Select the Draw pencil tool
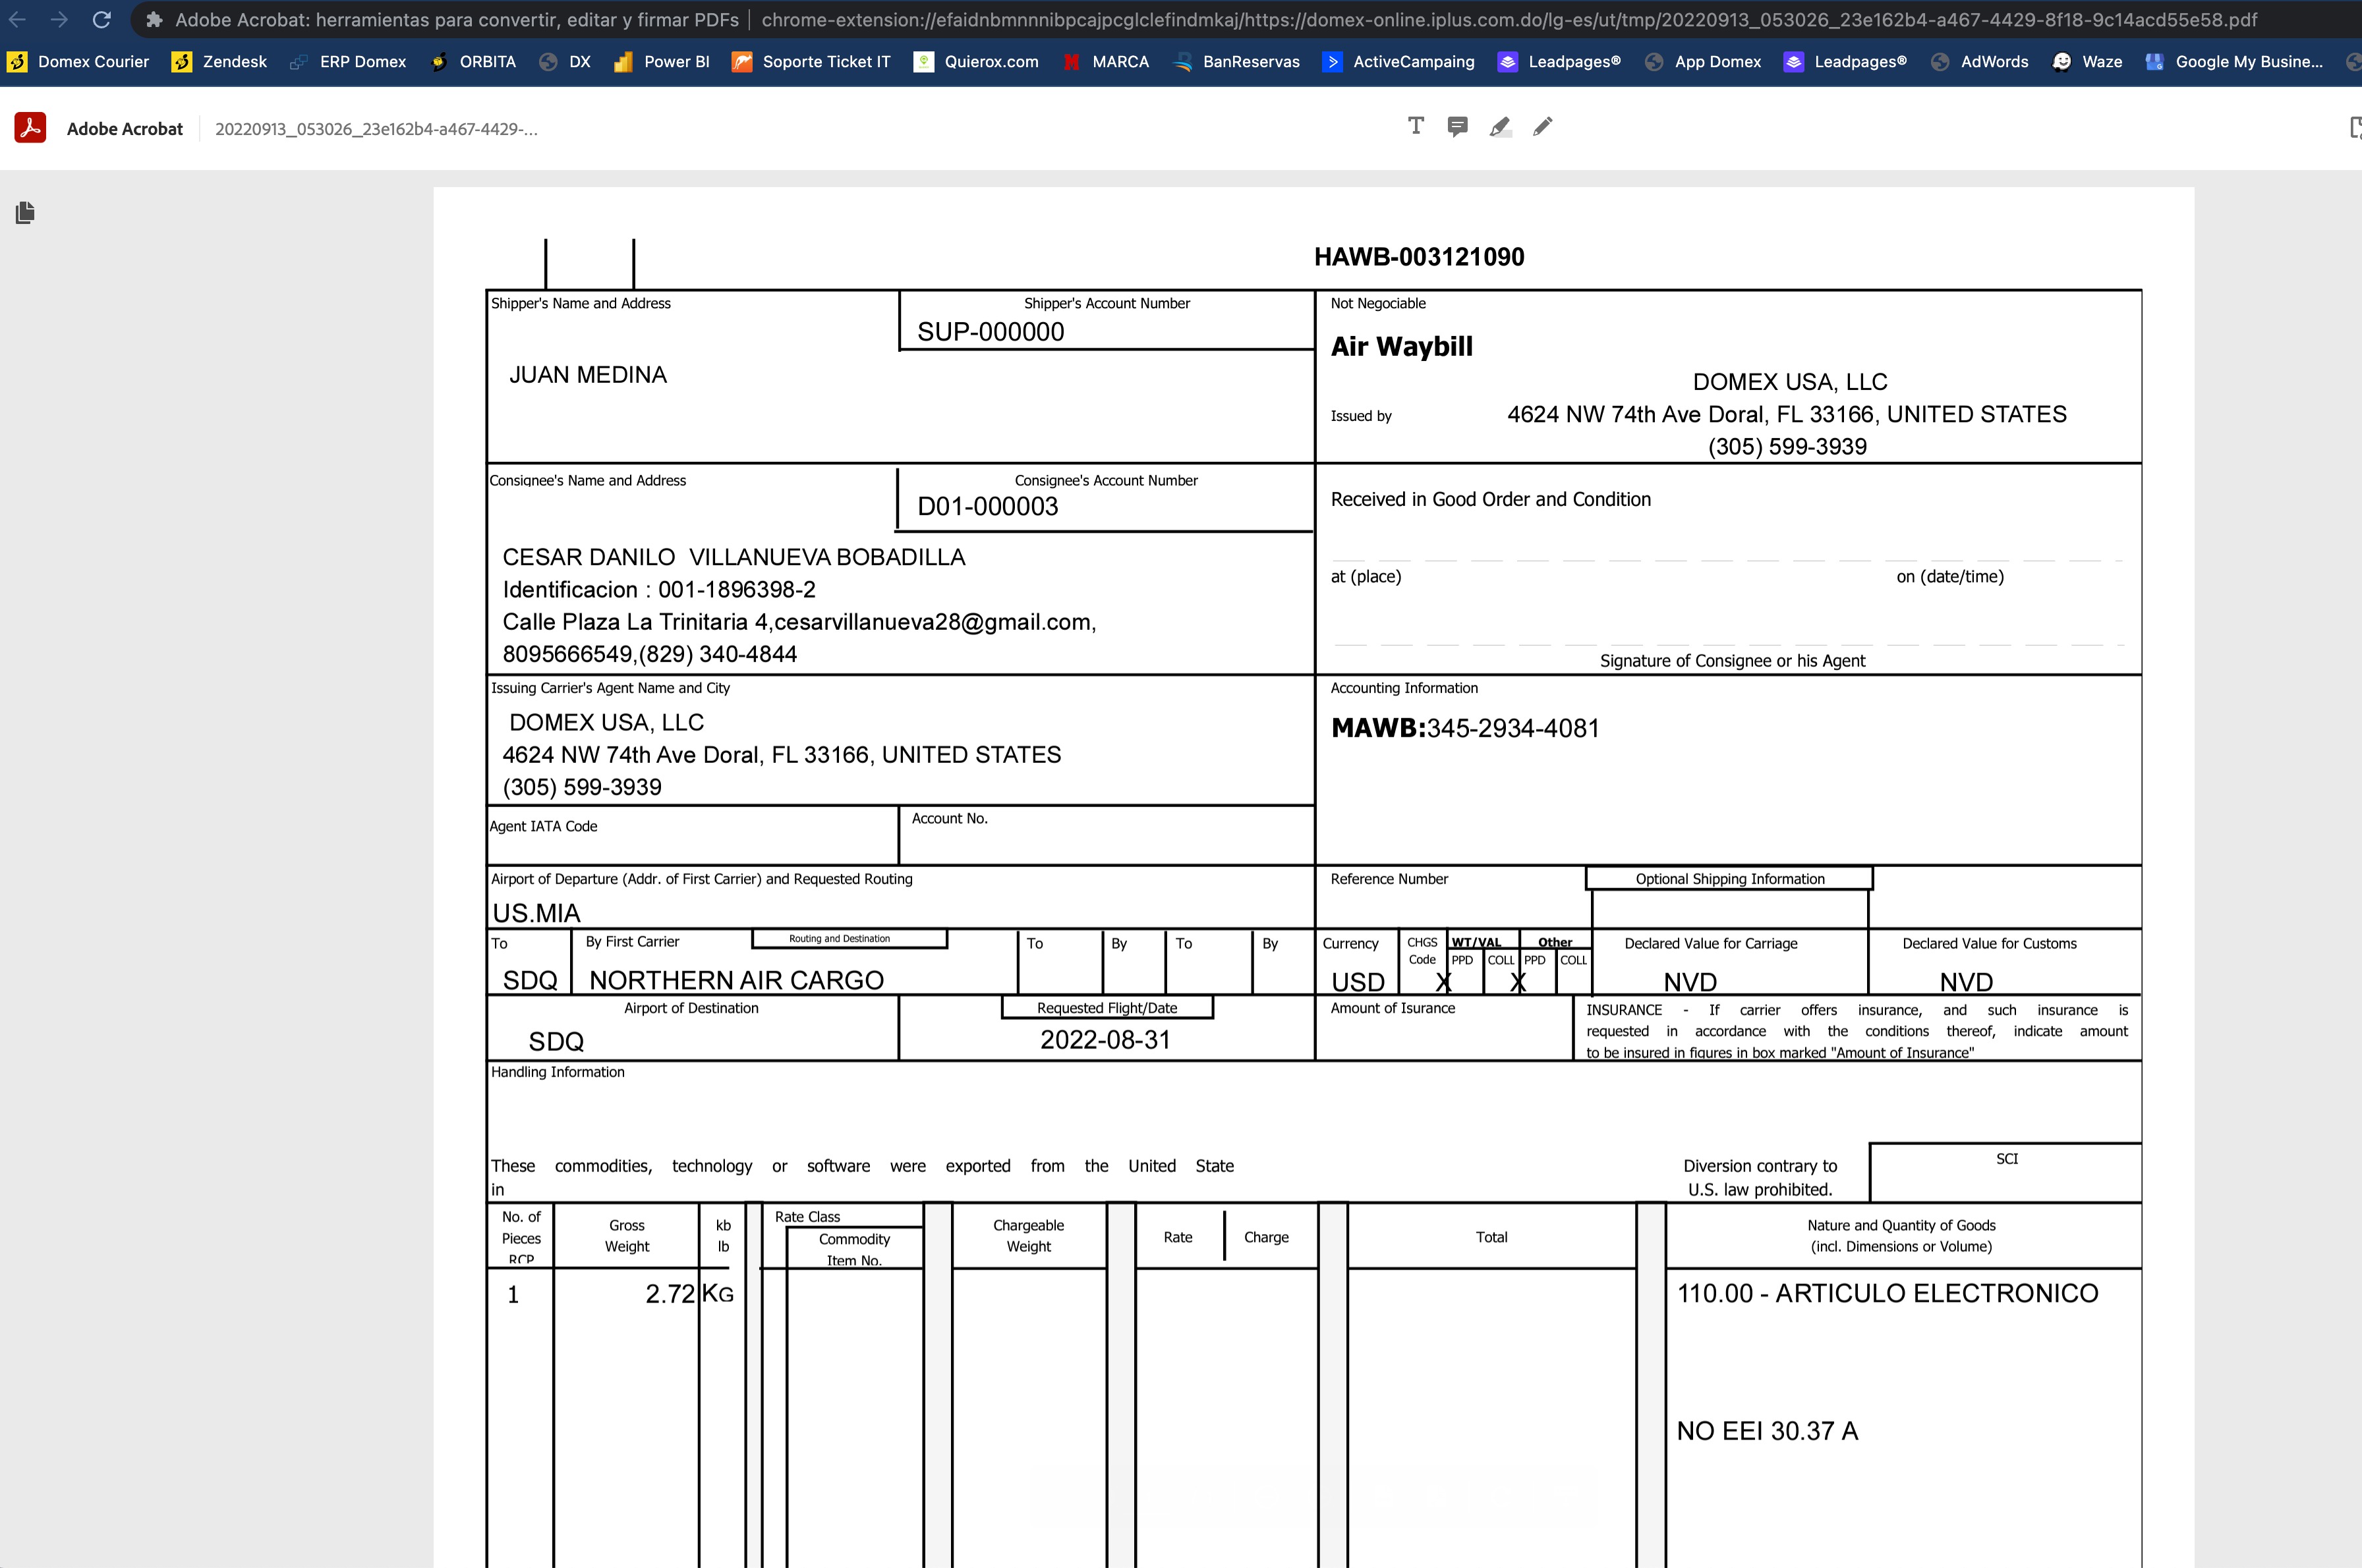This screenshot has width=2362, height=1568. [x=1543, y=127]
